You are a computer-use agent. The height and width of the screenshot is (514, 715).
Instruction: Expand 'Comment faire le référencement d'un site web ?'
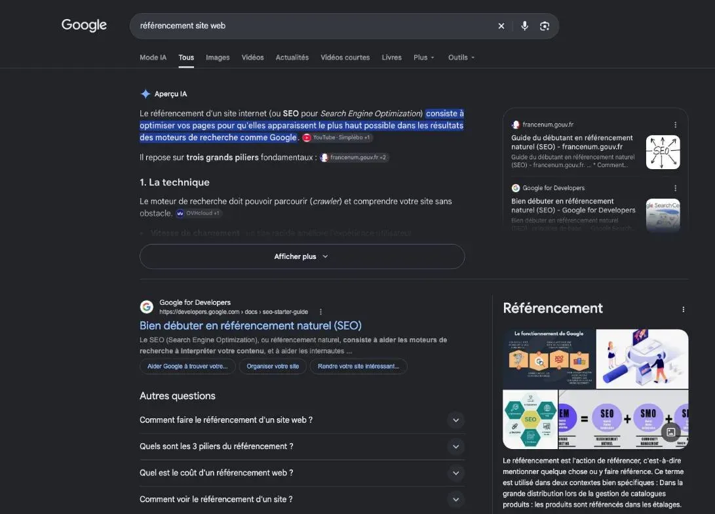click(302, 420)
